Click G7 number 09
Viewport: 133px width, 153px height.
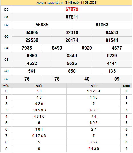pos(117,79)
